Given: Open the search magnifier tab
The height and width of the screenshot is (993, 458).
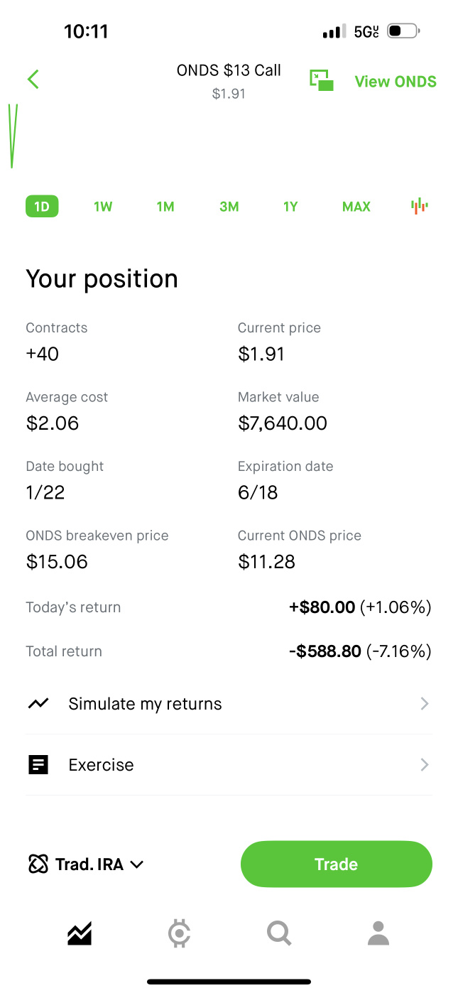Looking at the screenshot, I should tap(279, 933).
